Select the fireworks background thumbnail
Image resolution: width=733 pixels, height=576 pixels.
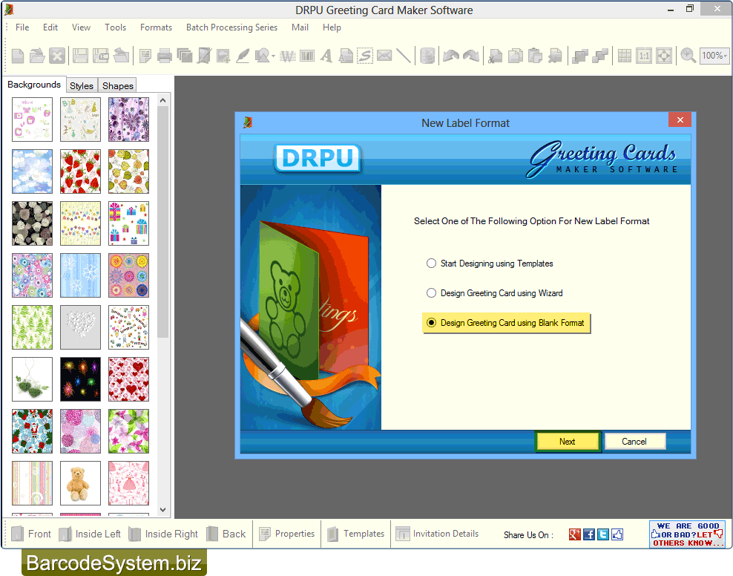click(x=80, y=379)
